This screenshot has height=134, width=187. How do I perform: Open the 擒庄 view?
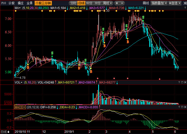(x=20, y=3)
